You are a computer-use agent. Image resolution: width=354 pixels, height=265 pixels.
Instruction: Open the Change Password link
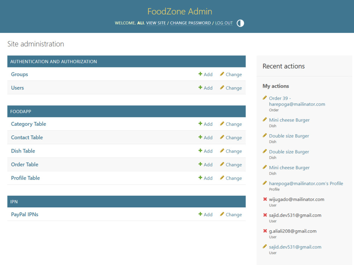point(190,23)
